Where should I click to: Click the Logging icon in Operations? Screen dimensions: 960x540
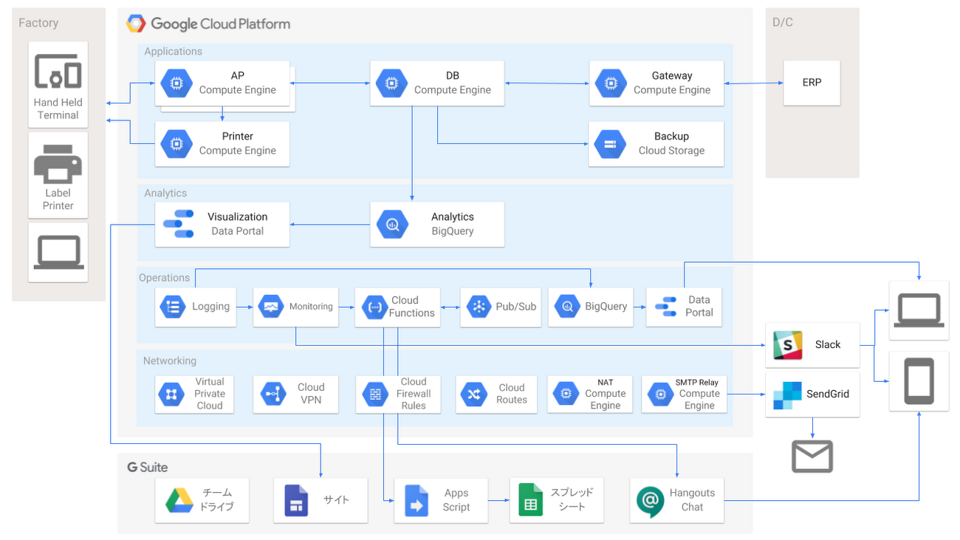click(173, 307)
